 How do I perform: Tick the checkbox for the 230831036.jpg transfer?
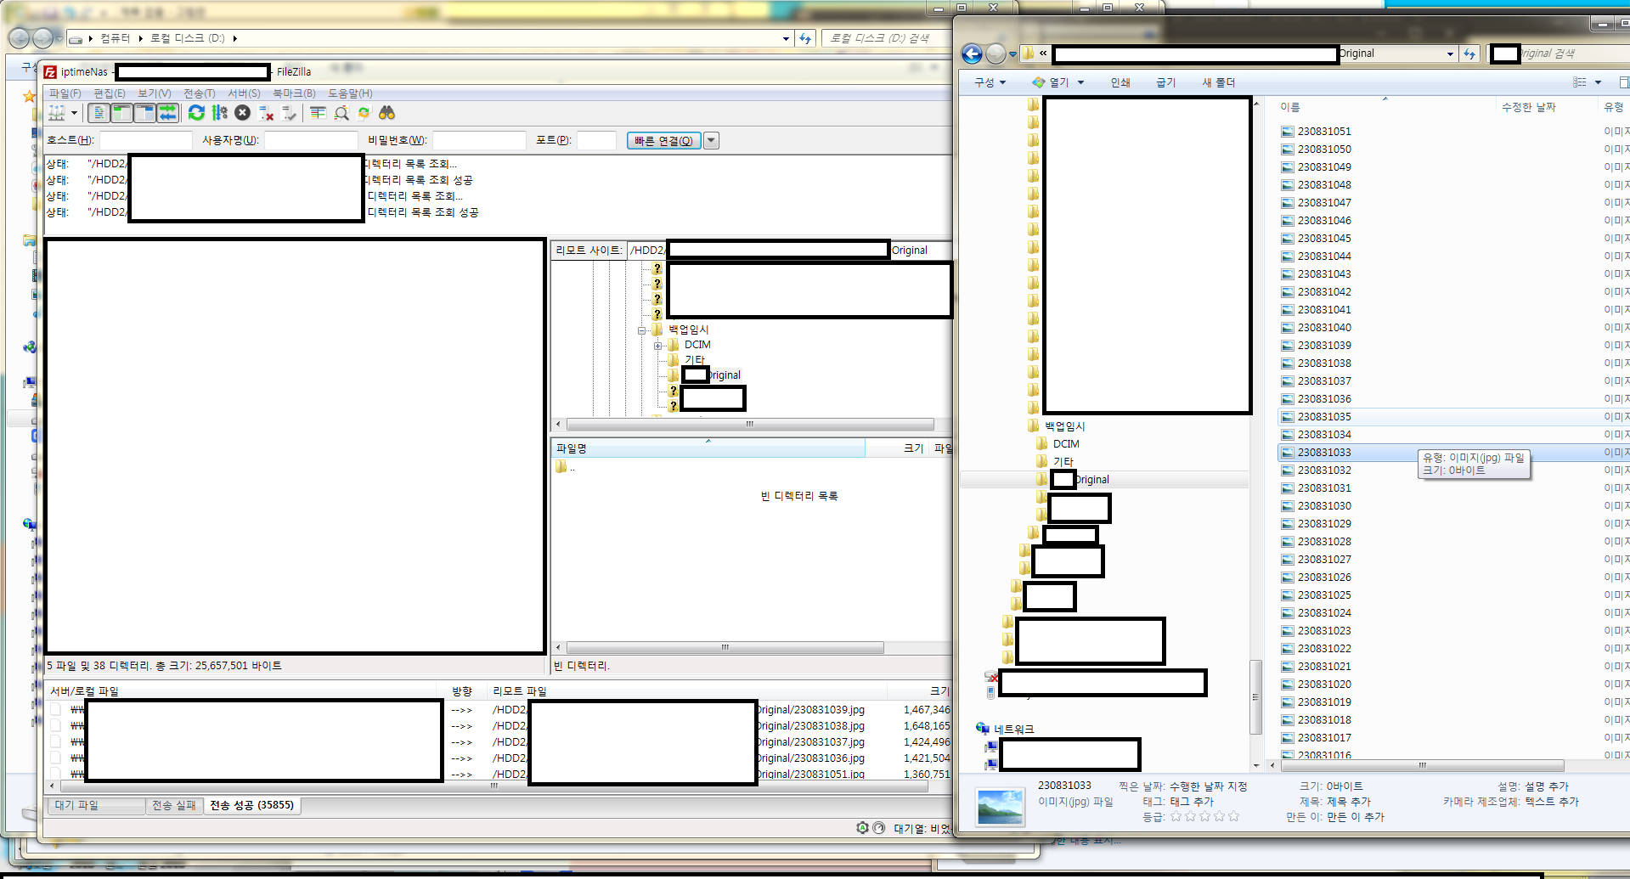[55, 758]
